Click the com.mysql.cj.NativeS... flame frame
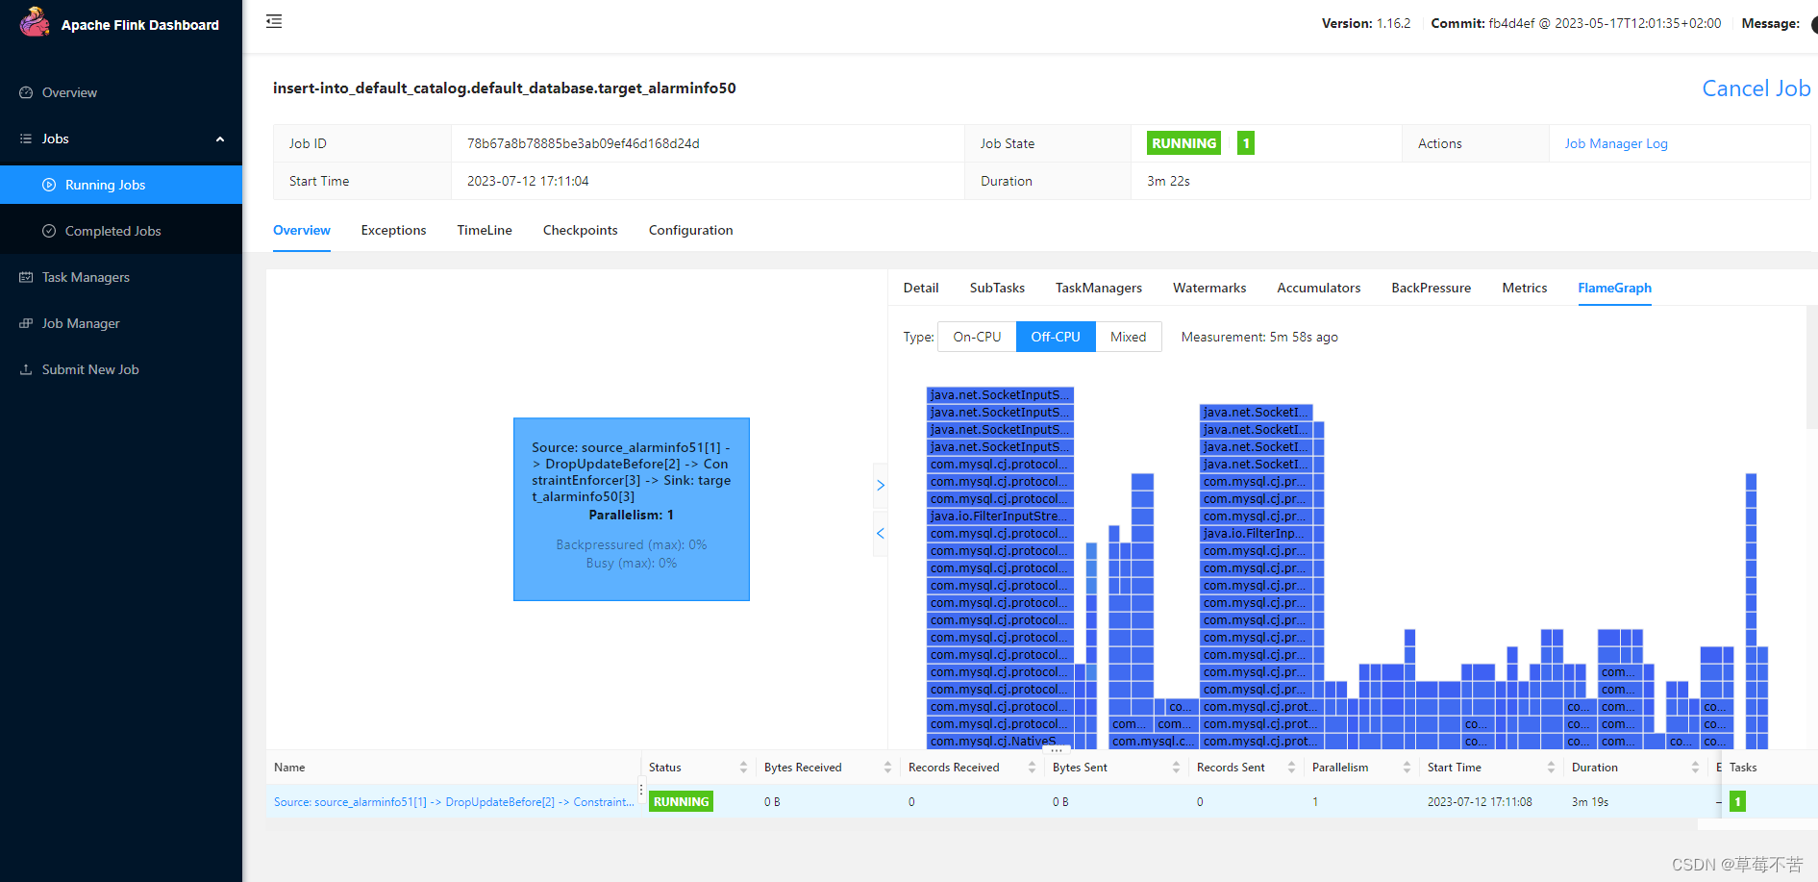This screenshot has width=1818, height=882. click(1000, 741)
